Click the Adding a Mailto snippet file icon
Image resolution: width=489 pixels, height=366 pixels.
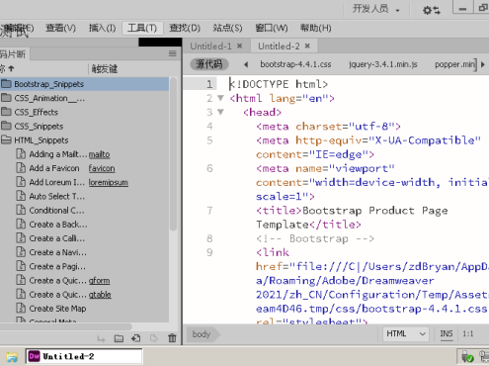pyautogui.click(x=21, y=154)
